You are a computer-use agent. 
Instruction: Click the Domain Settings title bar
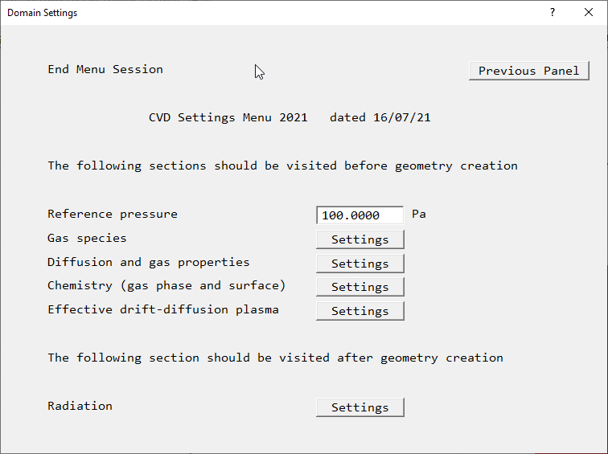pyautogui.click(x=241, y=13)
